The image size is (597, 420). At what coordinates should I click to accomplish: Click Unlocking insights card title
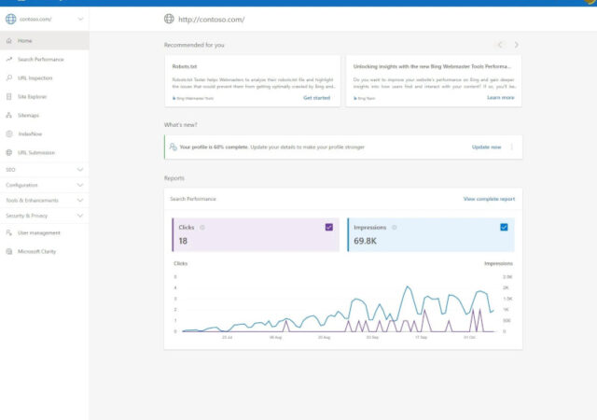click(x=432, y=66)
